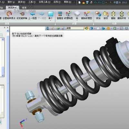129x129 pixels.
Task: Expand the 铂 material dropdown arrow
Action: point(77,20)
